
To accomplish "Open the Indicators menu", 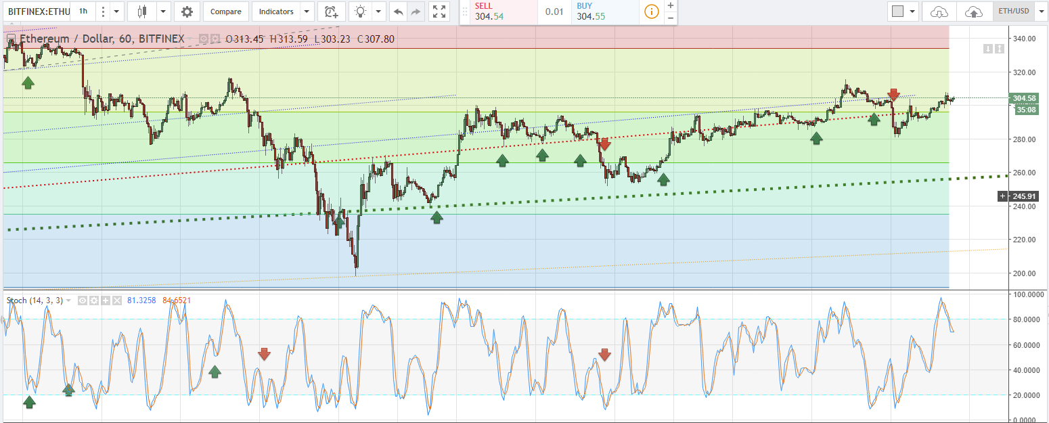I will coord(276,12).
